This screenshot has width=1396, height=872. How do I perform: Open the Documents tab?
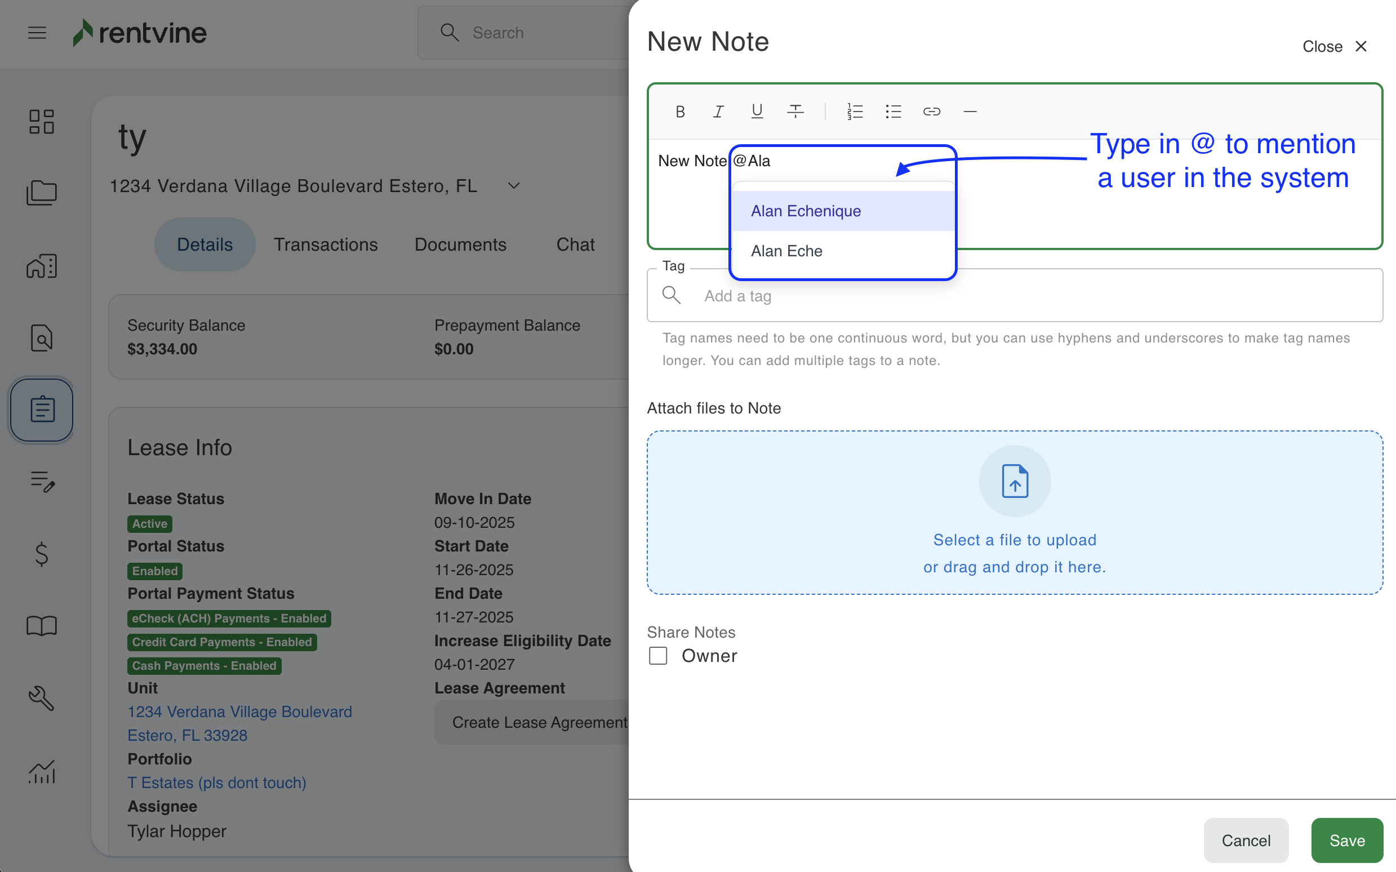point(460,244)
